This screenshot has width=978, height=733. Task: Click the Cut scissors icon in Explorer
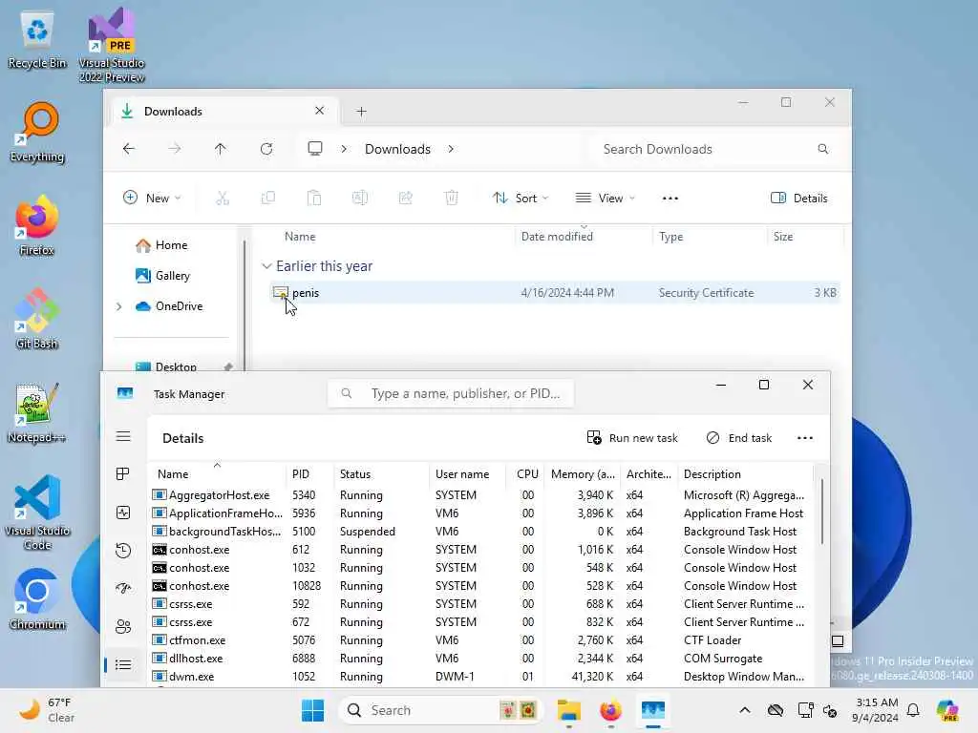(x=223, y=199)
